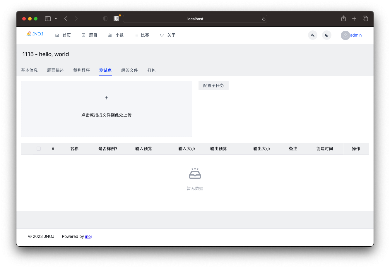
Task: Open the admin username link
Action: [x=356, y=35]
